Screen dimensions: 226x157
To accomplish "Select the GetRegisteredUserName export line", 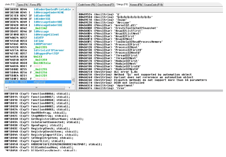I will (44, 119).
